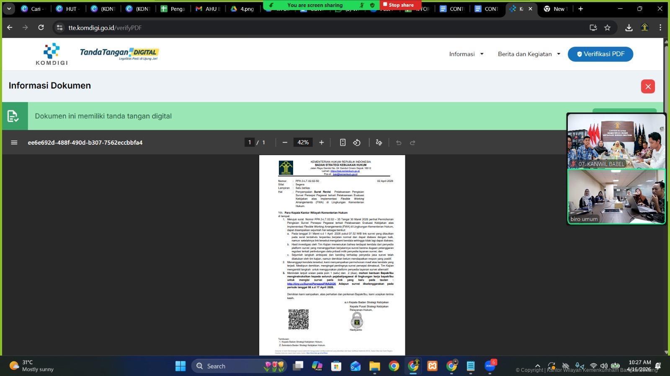Click the PDF zoom percentage field
Screen dimensions: 670x376
[303, 143]
